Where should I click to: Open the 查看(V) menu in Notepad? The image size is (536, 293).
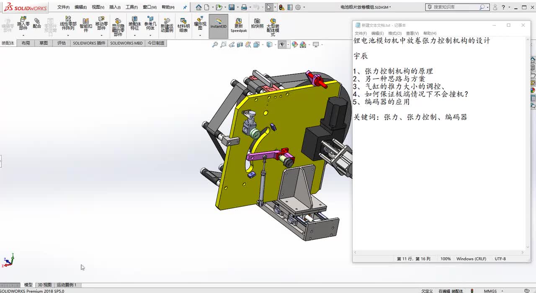point(412,33)
